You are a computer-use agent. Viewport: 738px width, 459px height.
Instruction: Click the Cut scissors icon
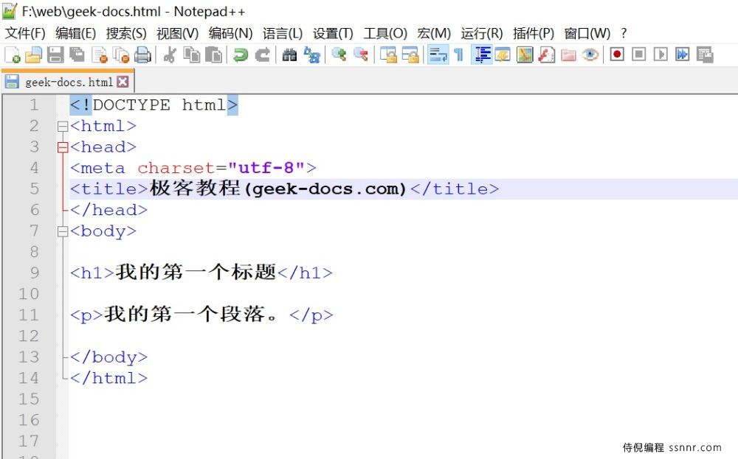(170, 55)
